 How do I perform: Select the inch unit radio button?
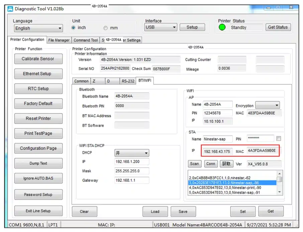pos(74,28)
